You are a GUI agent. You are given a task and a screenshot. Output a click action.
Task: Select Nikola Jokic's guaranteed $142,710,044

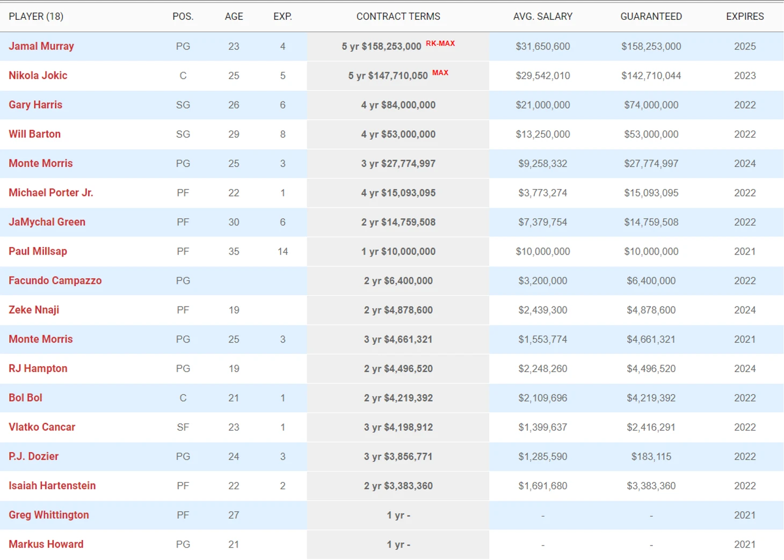click(x=651, y=76)
